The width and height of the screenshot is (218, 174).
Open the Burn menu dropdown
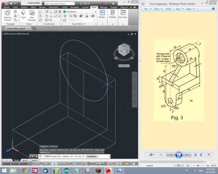179,9
